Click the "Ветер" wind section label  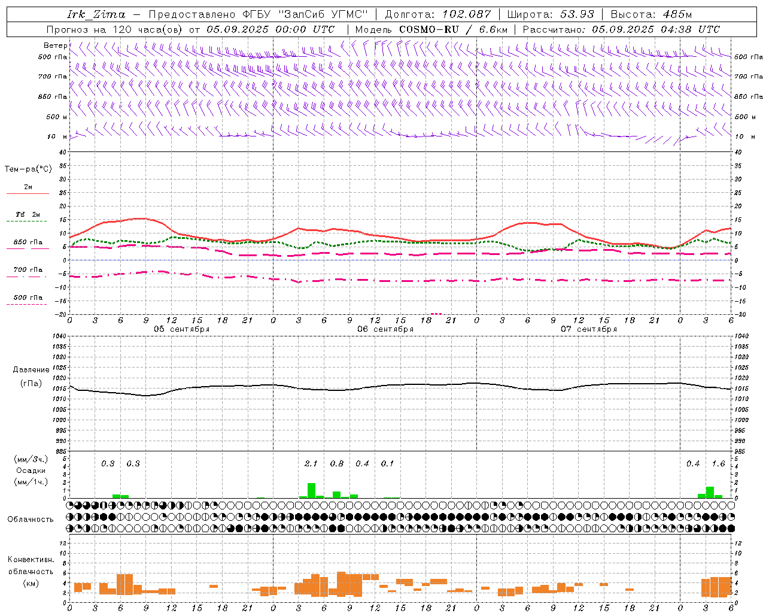pos(56,45)
